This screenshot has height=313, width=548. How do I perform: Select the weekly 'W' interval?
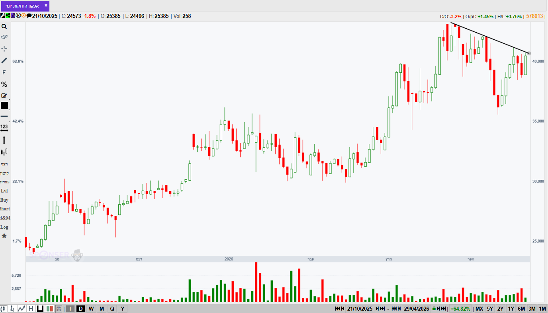click(x=91, y=309)
